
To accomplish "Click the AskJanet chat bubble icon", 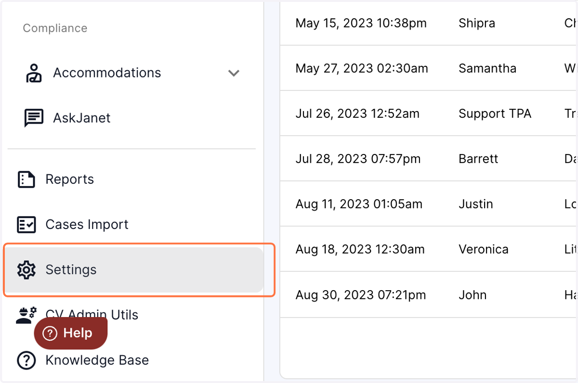I will [x=34, y=118].
